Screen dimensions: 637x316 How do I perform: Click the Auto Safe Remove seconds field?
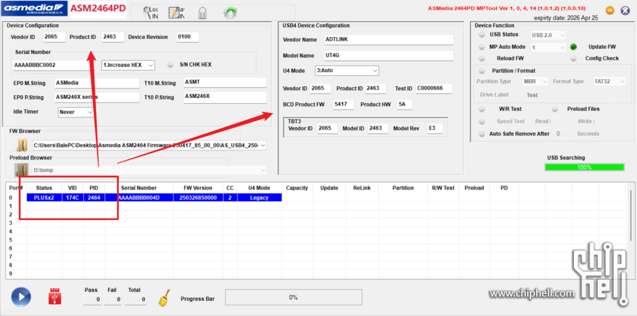pyautogui.click(x=564, y=134)
